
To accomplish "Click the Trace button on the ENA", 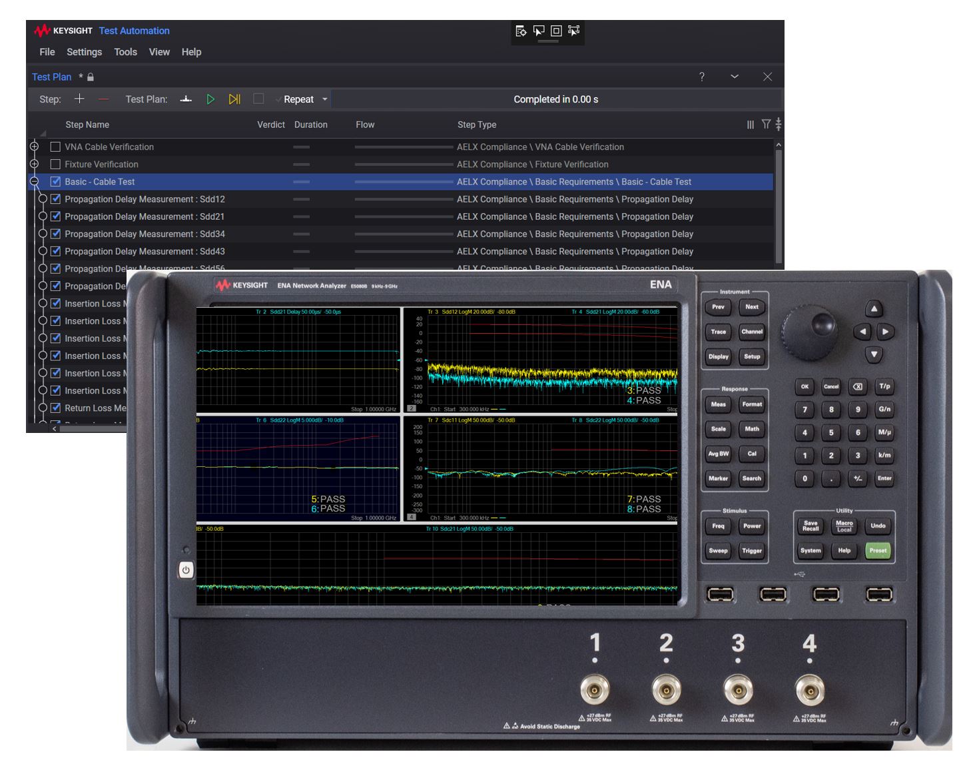I will point(718,332).
